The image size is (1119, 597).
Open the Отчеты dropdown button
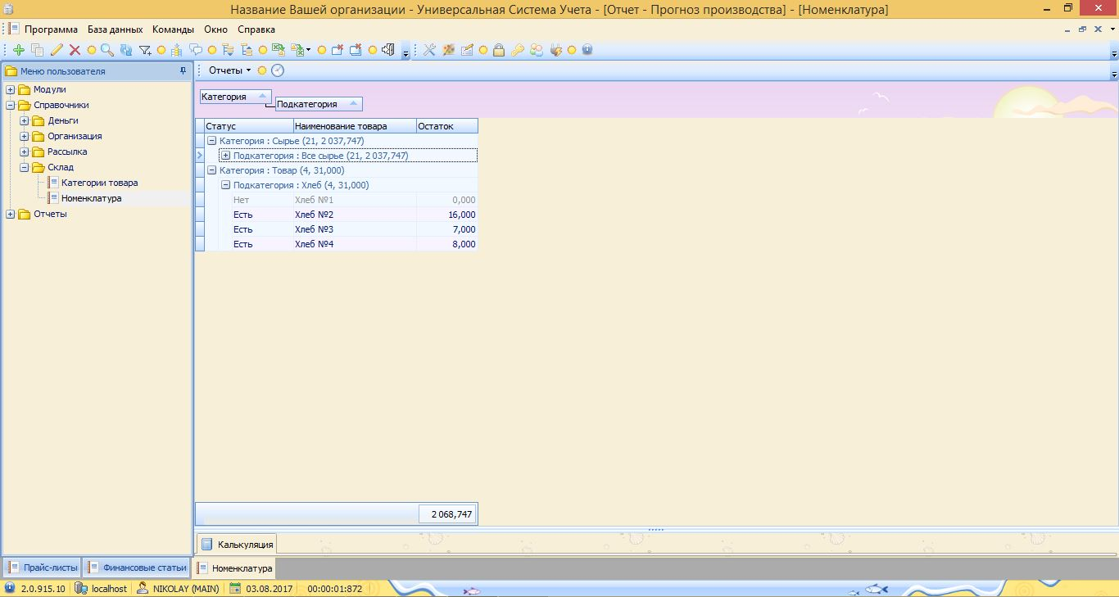tap(229, 70)
